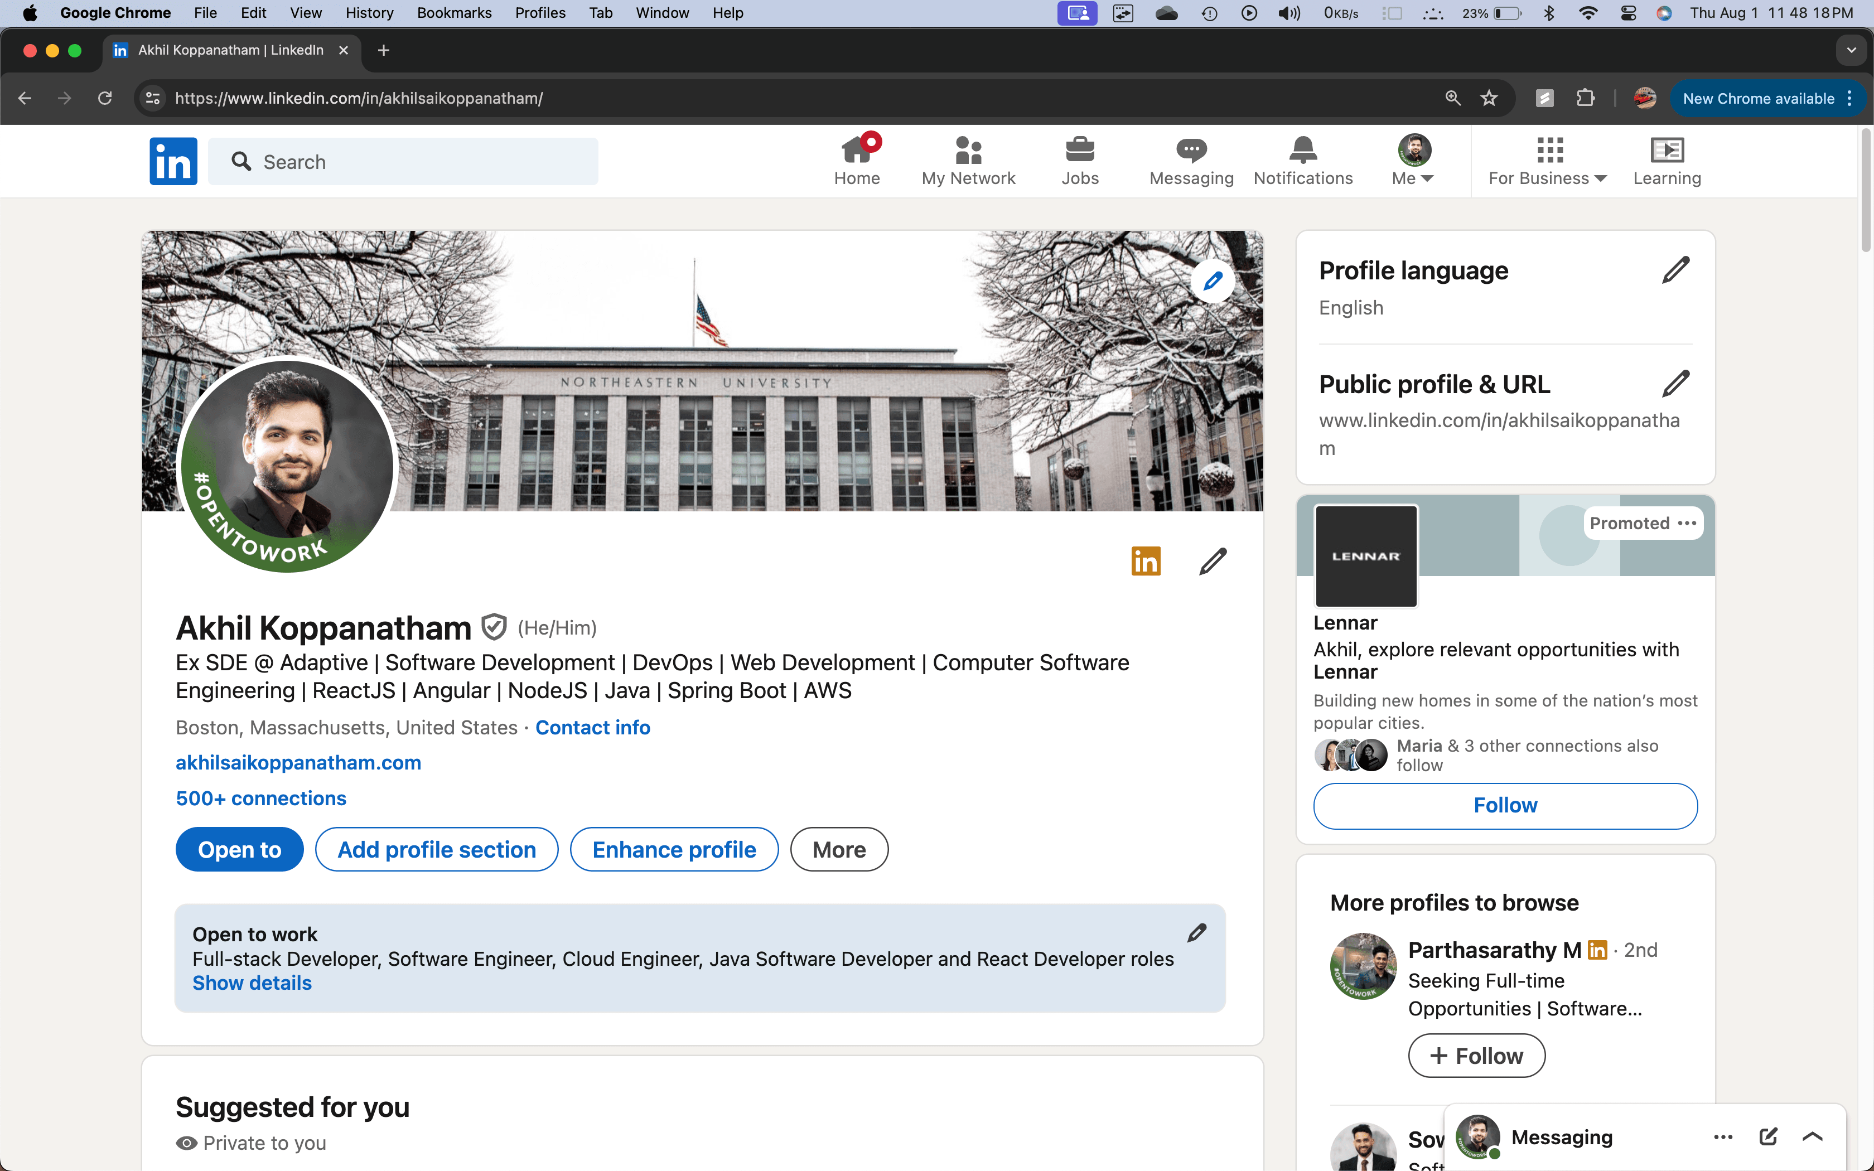This screenshot has height=1171, width=1874.
Task: Click the page vertical scrollbar
Action: (x=1866, y=190)
